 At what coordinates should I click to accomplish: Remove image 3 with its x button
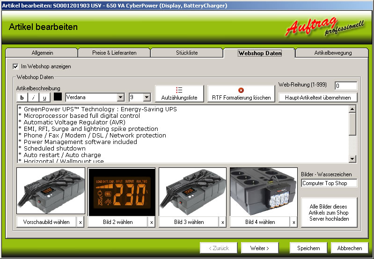pyautogui.click(x=222, y=222)
